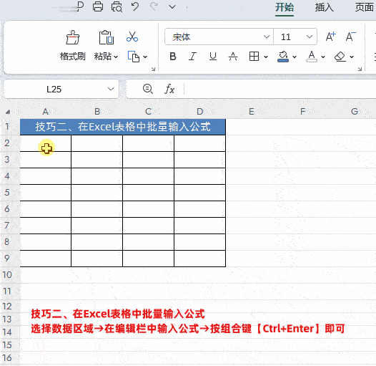Image resolution: width=376 pixels, height=366 pixels.
Task: Select column F header
Action: click(x=303, y=112)
